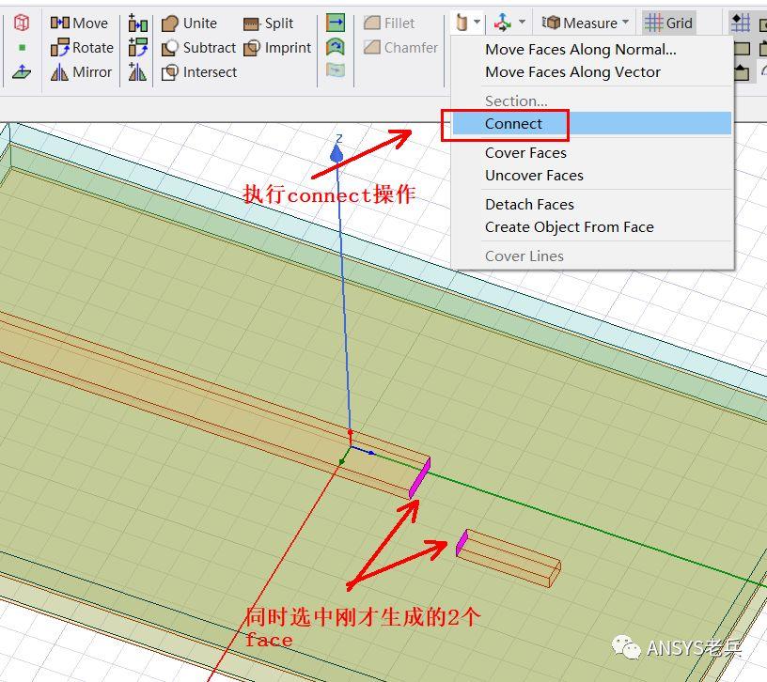Toggle the snap-to-grid icon
Image resolution: width=767 pixels, height=682 pixels.
point(741,23)
